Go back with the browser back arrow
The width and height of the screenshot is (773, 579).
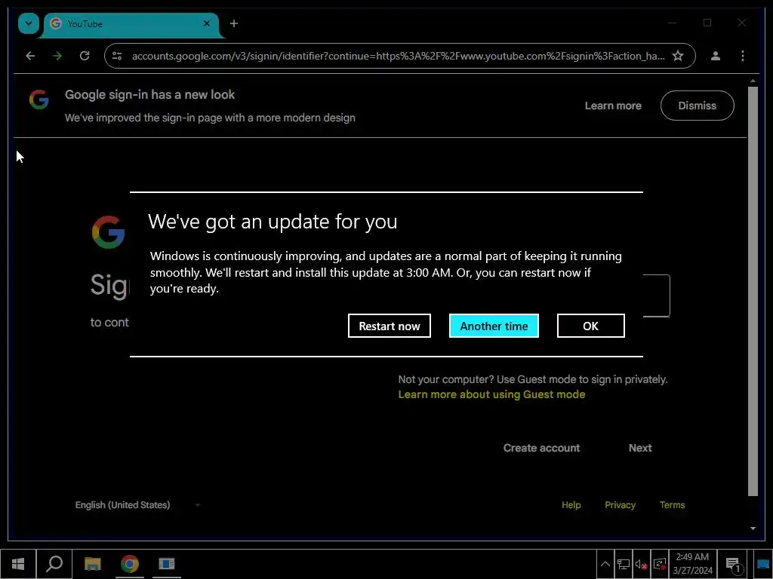(30, 56)
